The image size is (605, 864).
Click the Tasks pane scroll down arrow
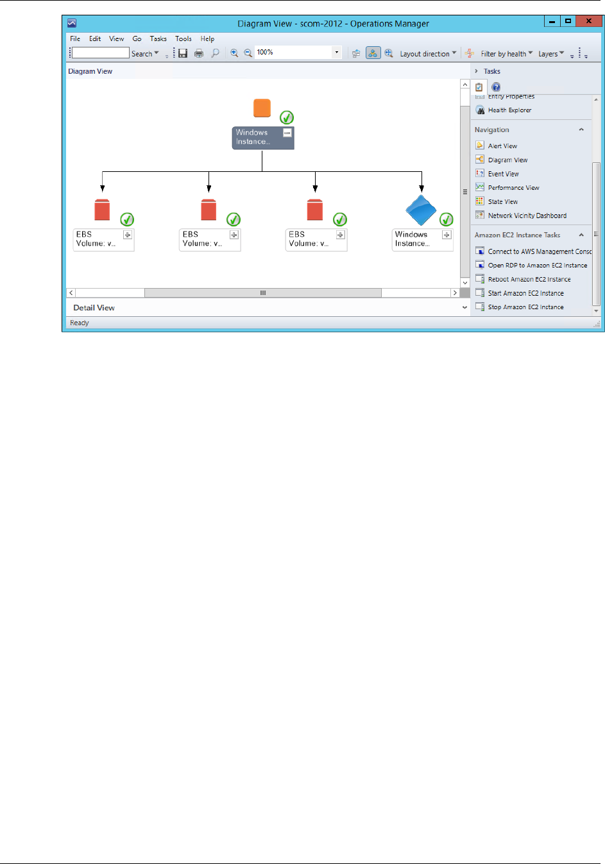point(597,311)
